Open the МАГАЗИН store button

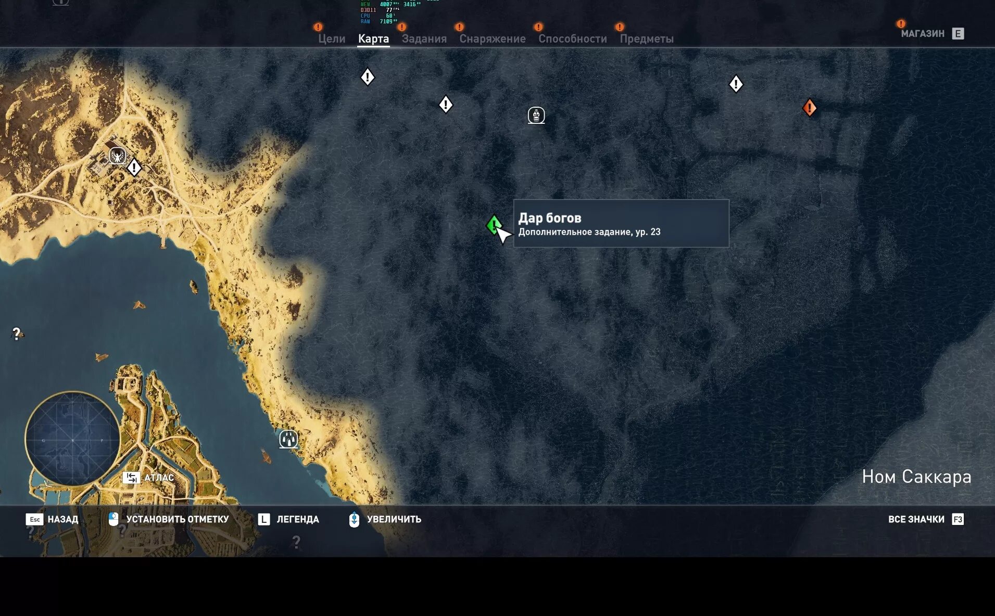point(923,34)
